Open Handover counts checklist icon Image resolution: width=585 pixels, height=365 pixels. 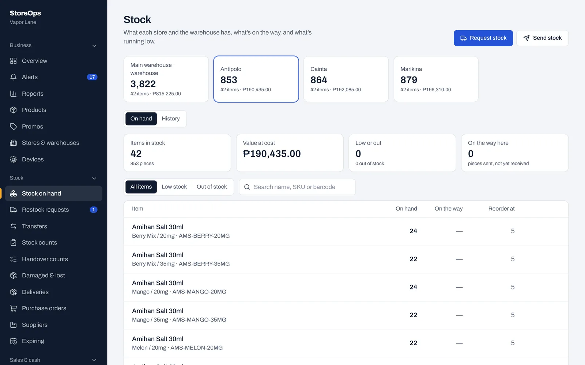(14, 259)
